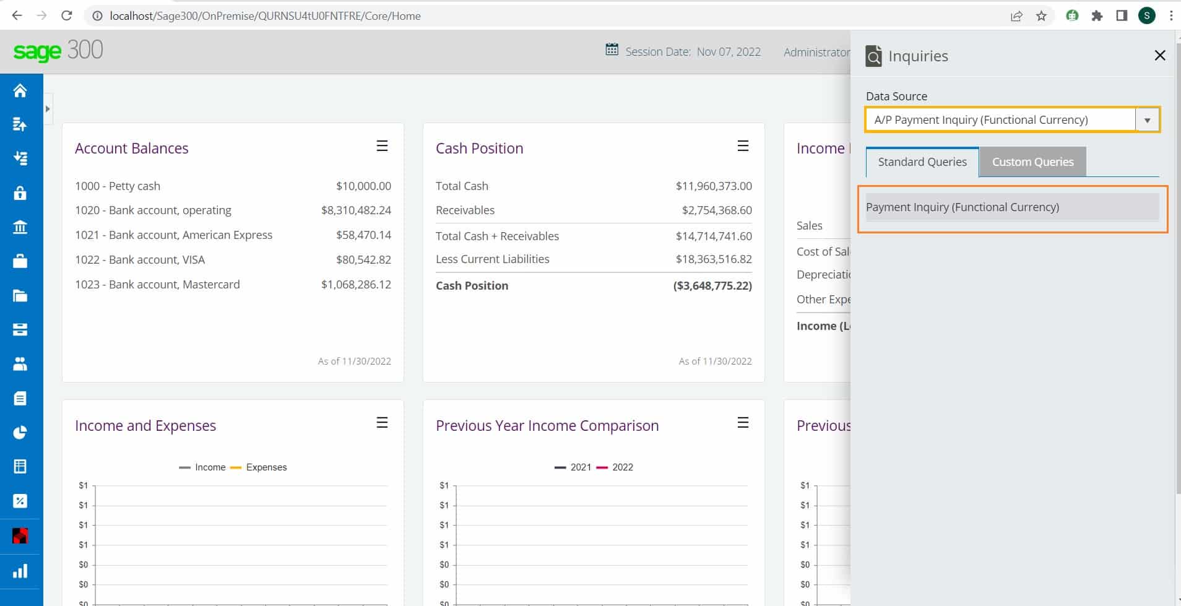
Task: Toggle Expenses legend in Income and Expenses
Action: 258,467
